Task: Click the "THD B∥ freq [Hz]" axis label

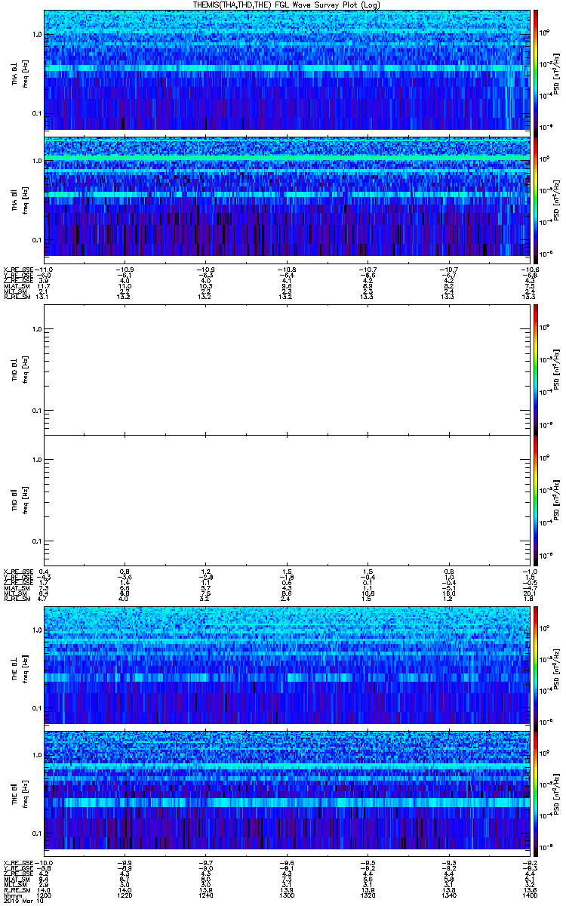Action: pos(20,500)
